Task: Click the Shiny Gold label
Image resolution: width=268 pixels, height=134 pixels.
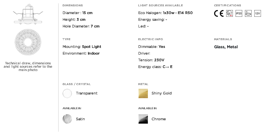Action: [x=162, y=93]
